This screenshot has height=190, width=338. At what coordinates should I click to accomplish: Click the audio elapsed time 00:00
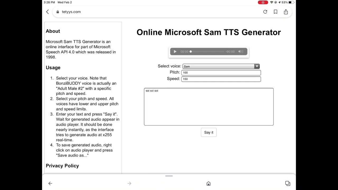pos(184,52)
